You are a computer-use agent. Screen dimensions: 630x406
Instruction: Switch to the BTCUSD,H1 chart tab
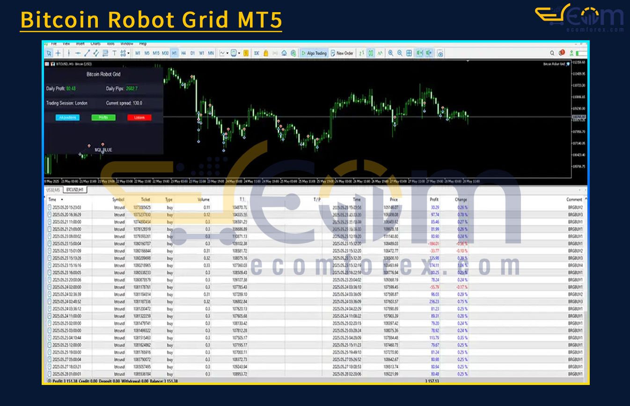tap(74, 190)
